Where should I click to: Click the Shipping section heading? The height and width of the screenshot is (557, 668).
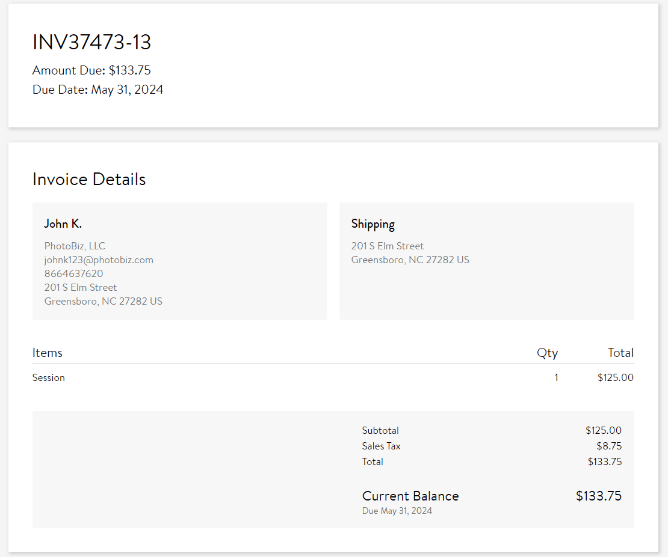(373, 224)
